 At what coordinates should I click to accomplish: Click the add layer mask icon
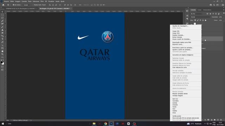(208, 120)
